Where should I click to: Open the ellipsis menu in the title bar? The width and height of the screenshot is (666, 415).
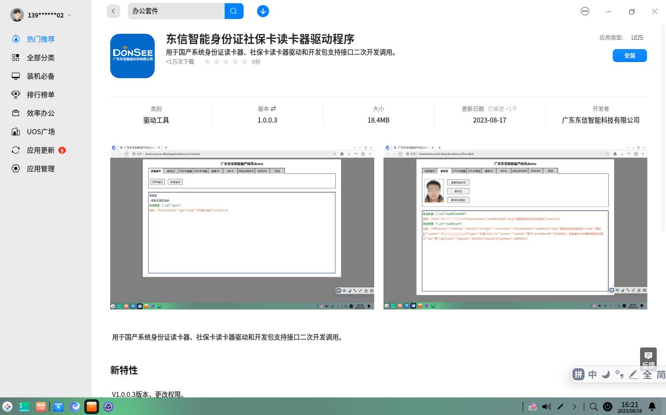point(585,11)
